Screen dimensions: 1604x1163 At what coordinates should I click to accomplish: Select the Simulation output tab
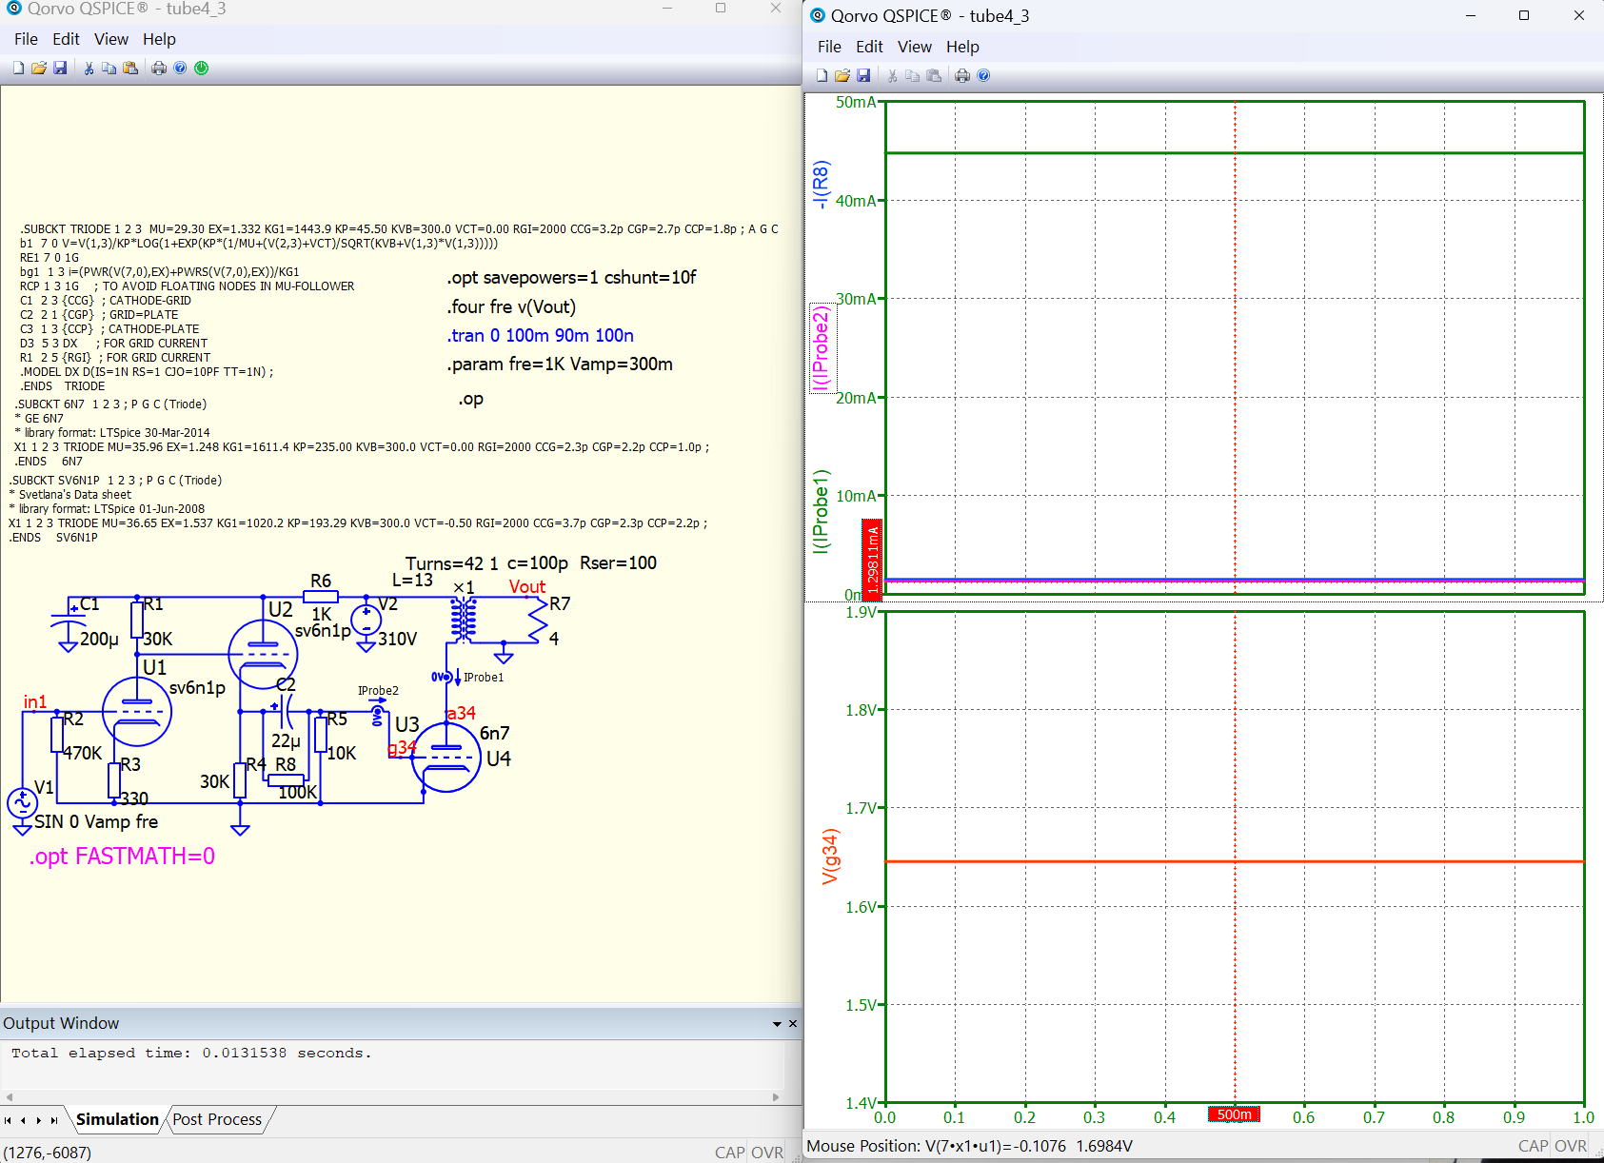point(117,1119)
